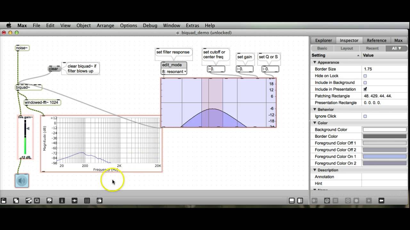
Task: Open the object palette binoculars icon
Action: (x=29, y=201)
